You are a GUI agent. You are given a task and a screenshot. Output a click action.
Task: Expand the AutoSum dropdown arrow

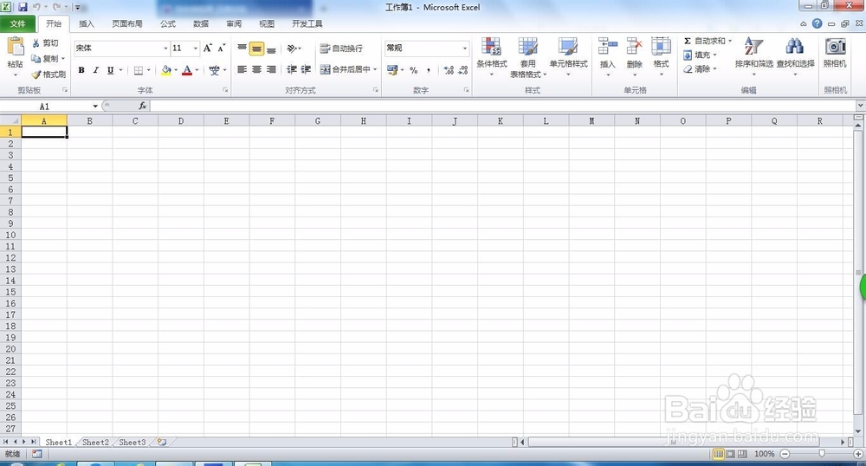[729, 41]
